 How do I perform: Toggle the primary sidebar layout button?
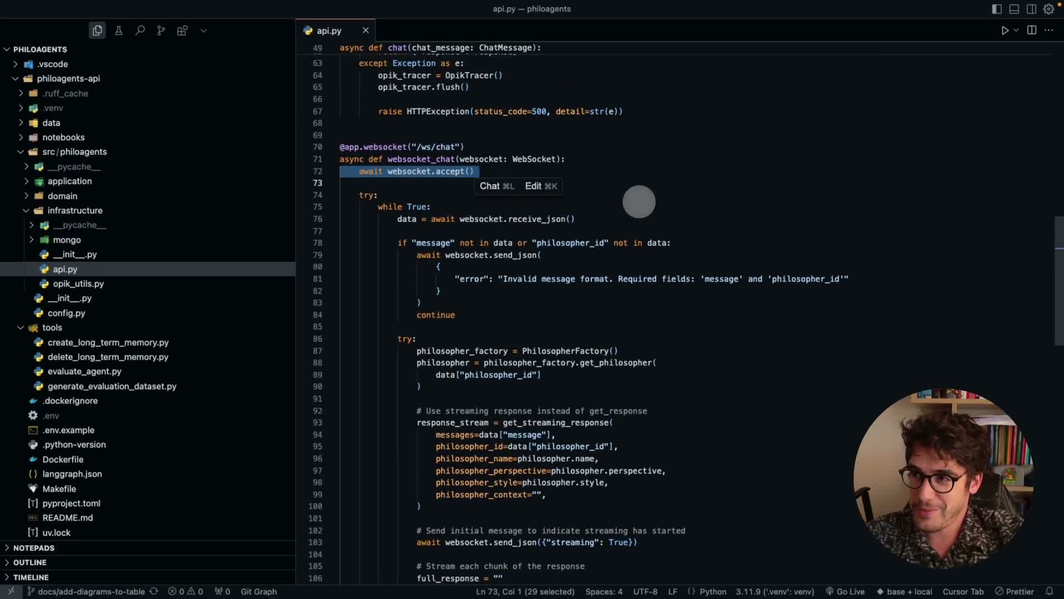tap(996, 9)
